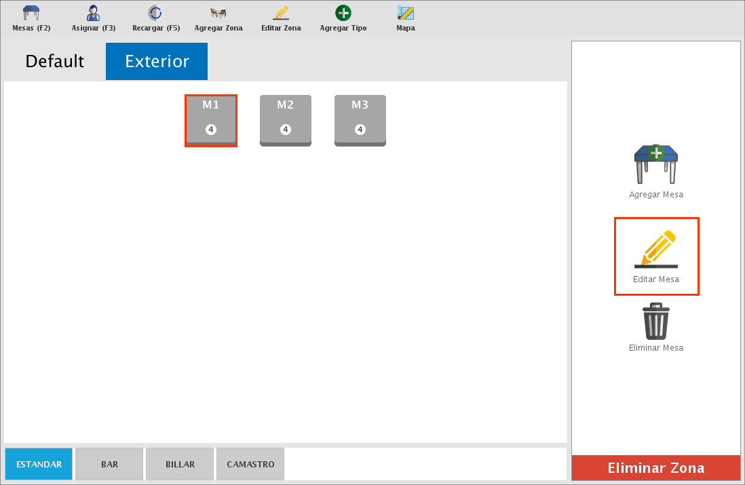The image size is (745, 485).
Task: Click the Agregar Mesa table icon
Action: pyautogui.click(x=655, y=165)
